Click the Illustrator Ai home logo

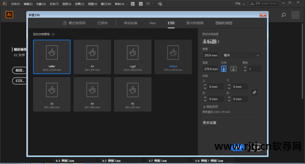click(x=9, y=15)
